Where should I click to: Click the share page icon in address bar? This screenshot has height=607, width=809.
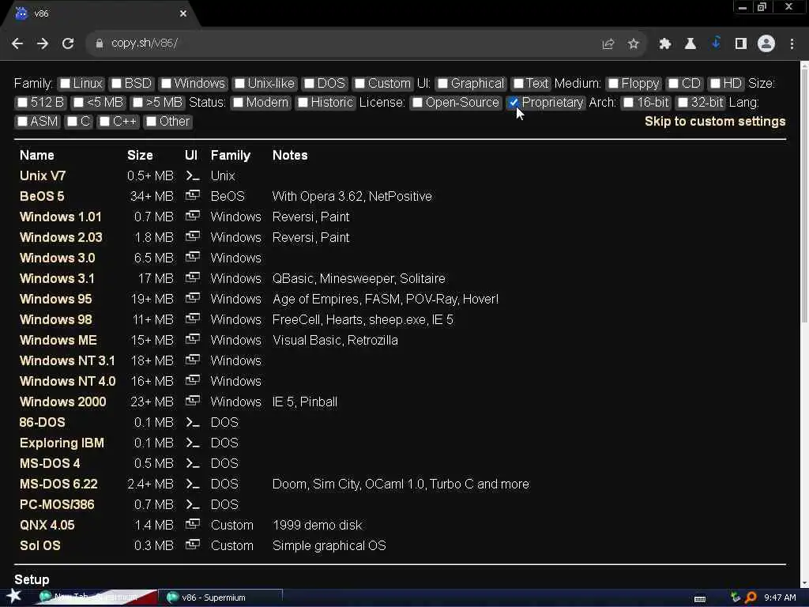click(608, 44)
